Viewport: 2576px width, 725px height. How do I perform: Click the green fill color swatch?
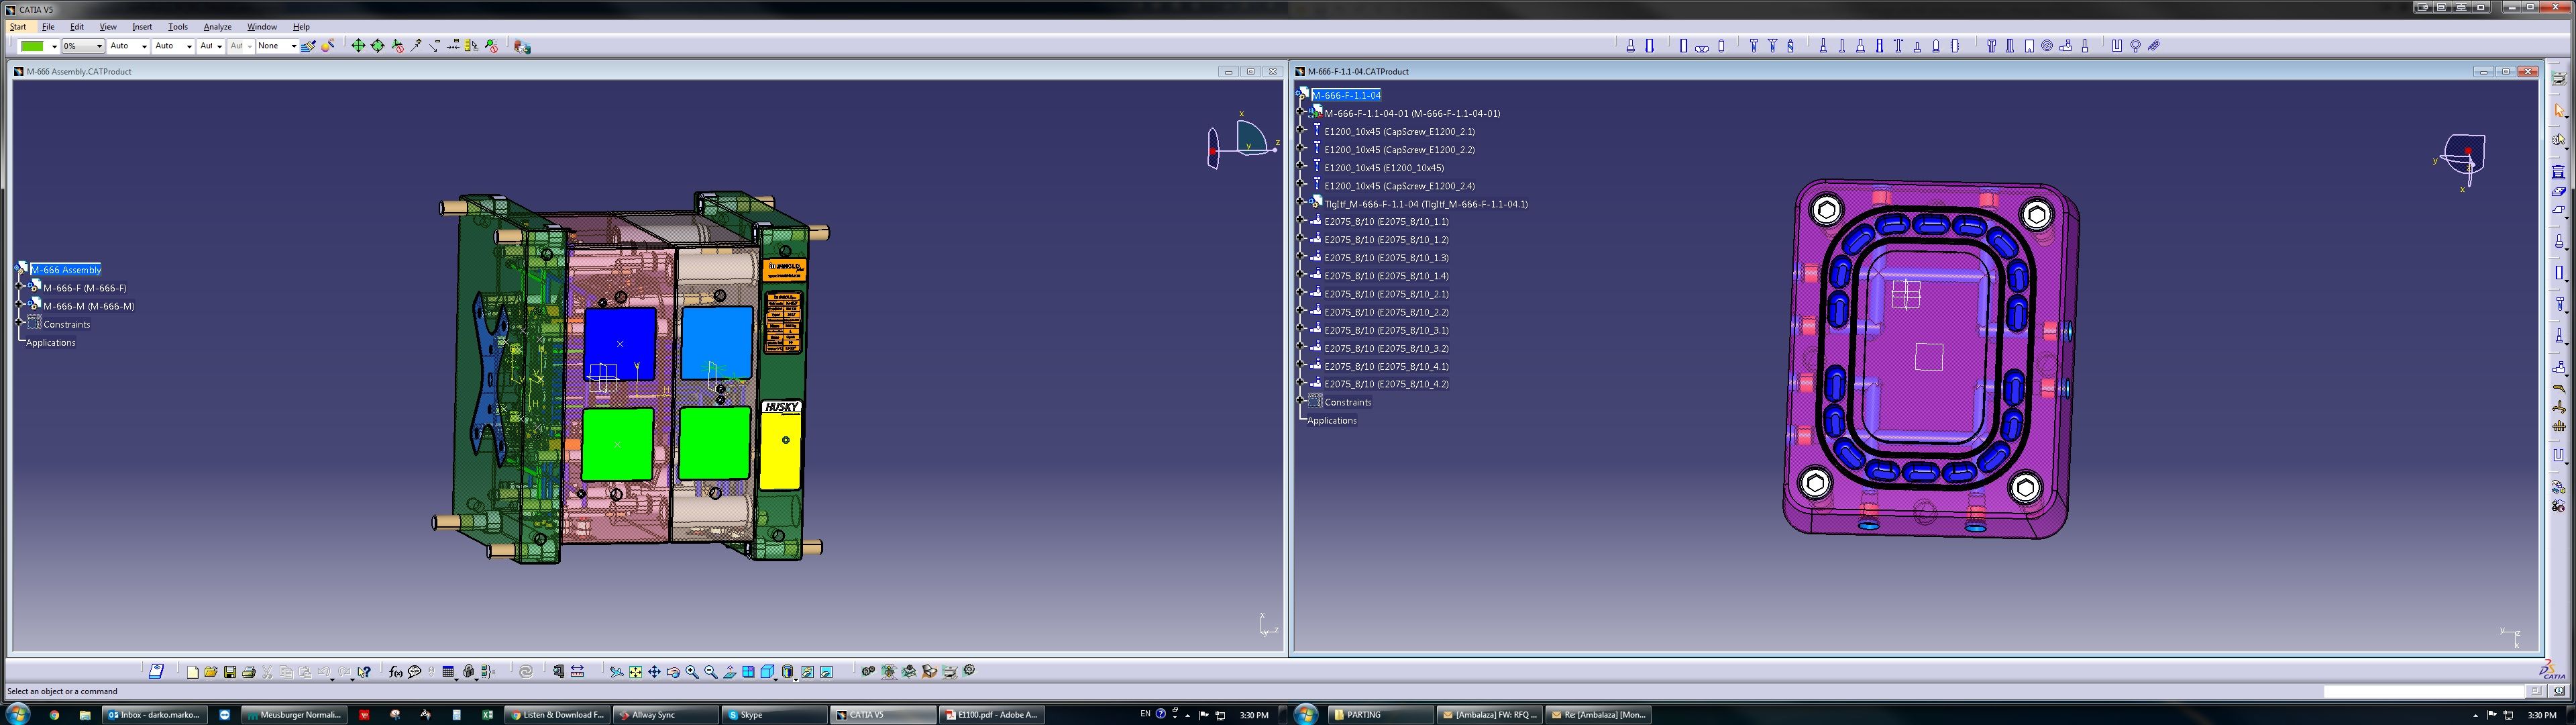(32, 46)
